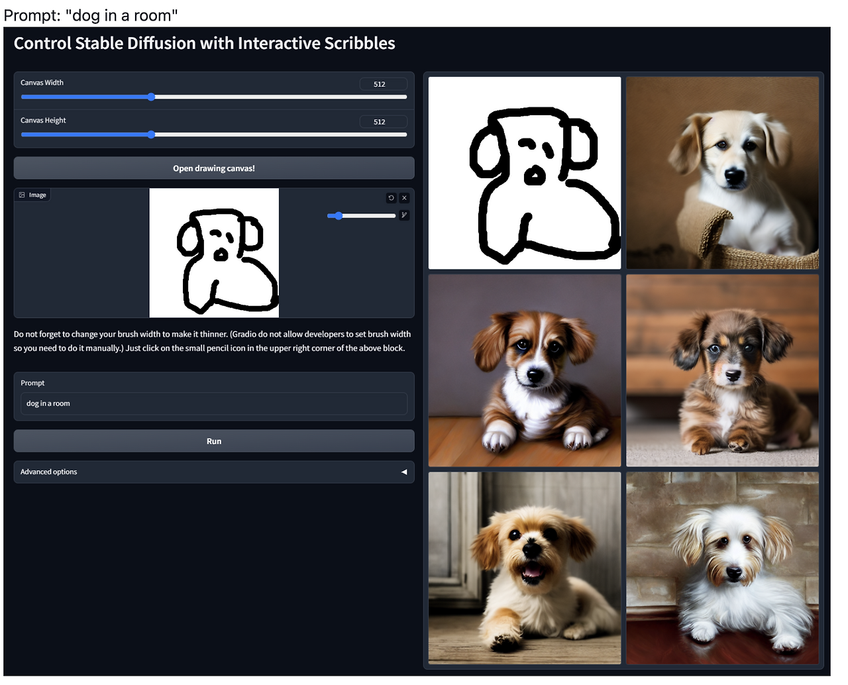Click the Canvas Height label
This screenshot has height=685, width=848.
[43, 121]
